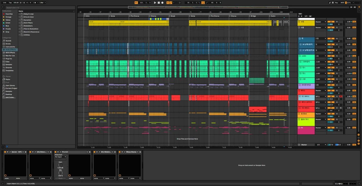Click the Serum device wrench icon

[10, 152]
